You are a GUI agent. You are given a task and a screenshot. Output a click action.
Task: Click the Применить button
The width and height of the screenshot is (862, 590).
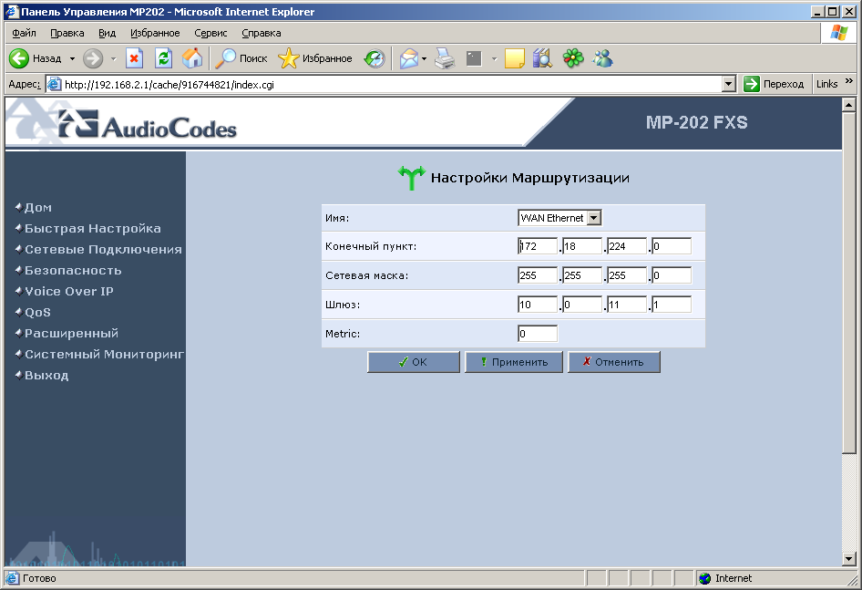pos(514,362)
